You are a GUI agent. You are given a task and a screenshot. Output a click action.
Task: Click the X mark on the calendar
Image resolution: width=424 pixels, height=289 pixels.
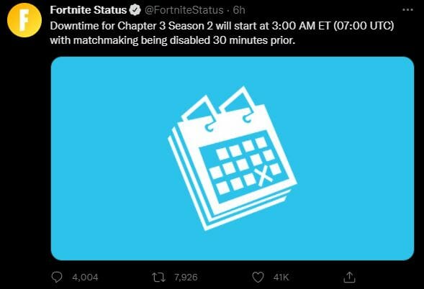(264, 175)
